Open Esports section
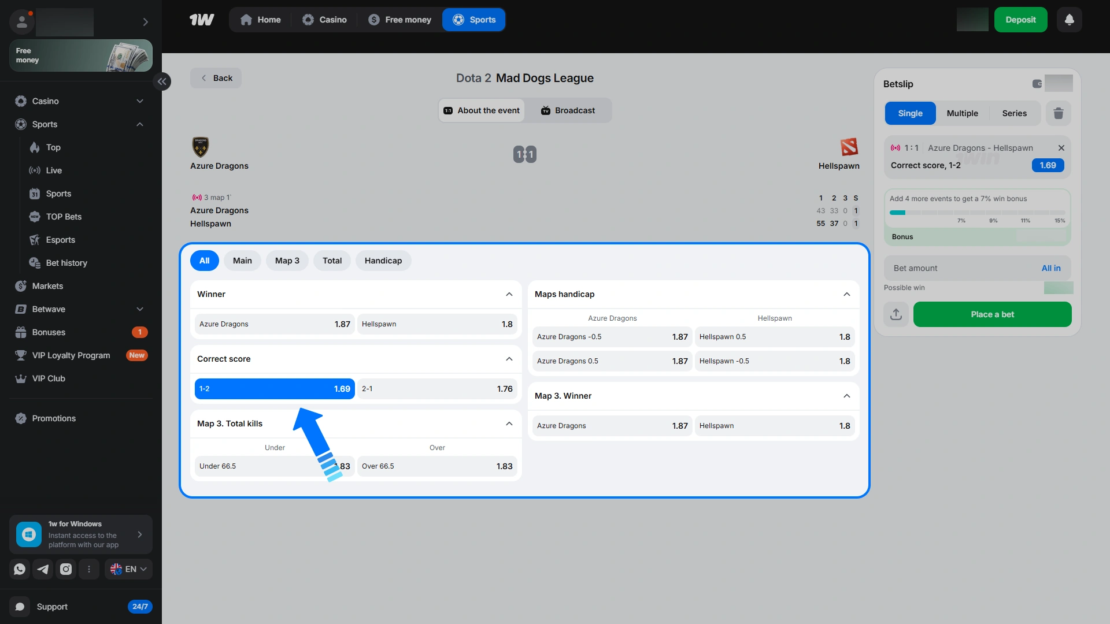 [60, 240]
